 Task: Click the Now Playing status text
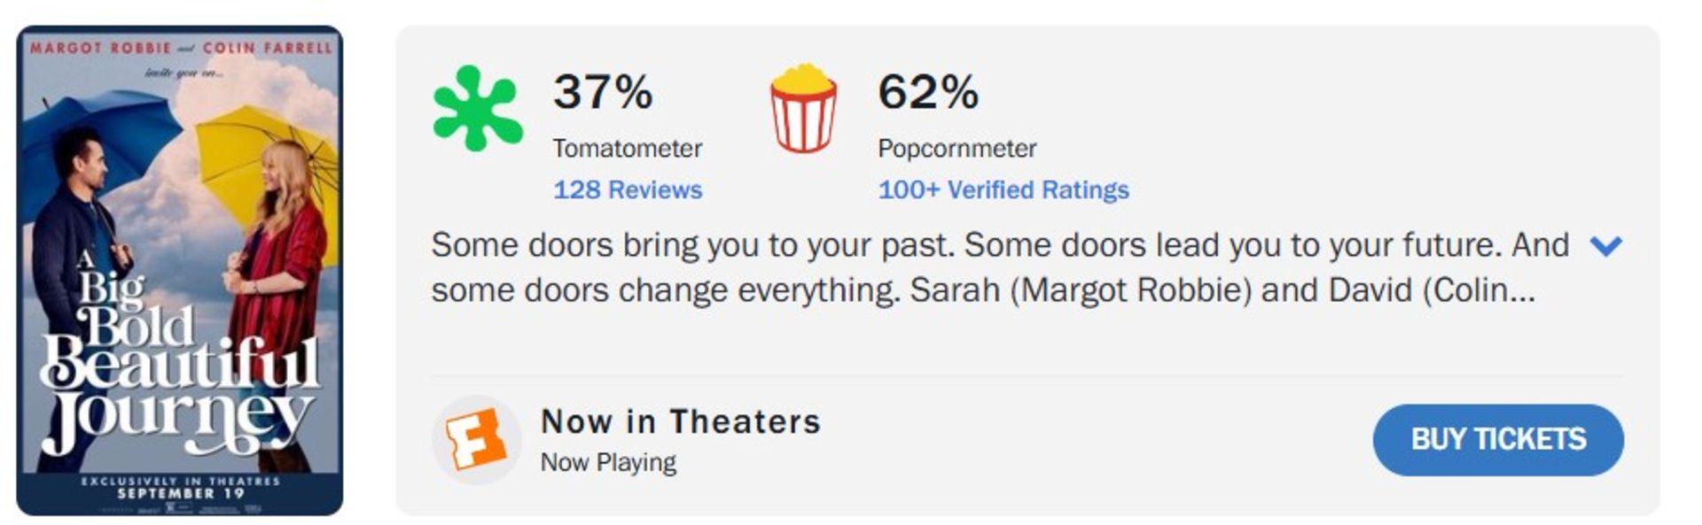click(x=608, y=462)
